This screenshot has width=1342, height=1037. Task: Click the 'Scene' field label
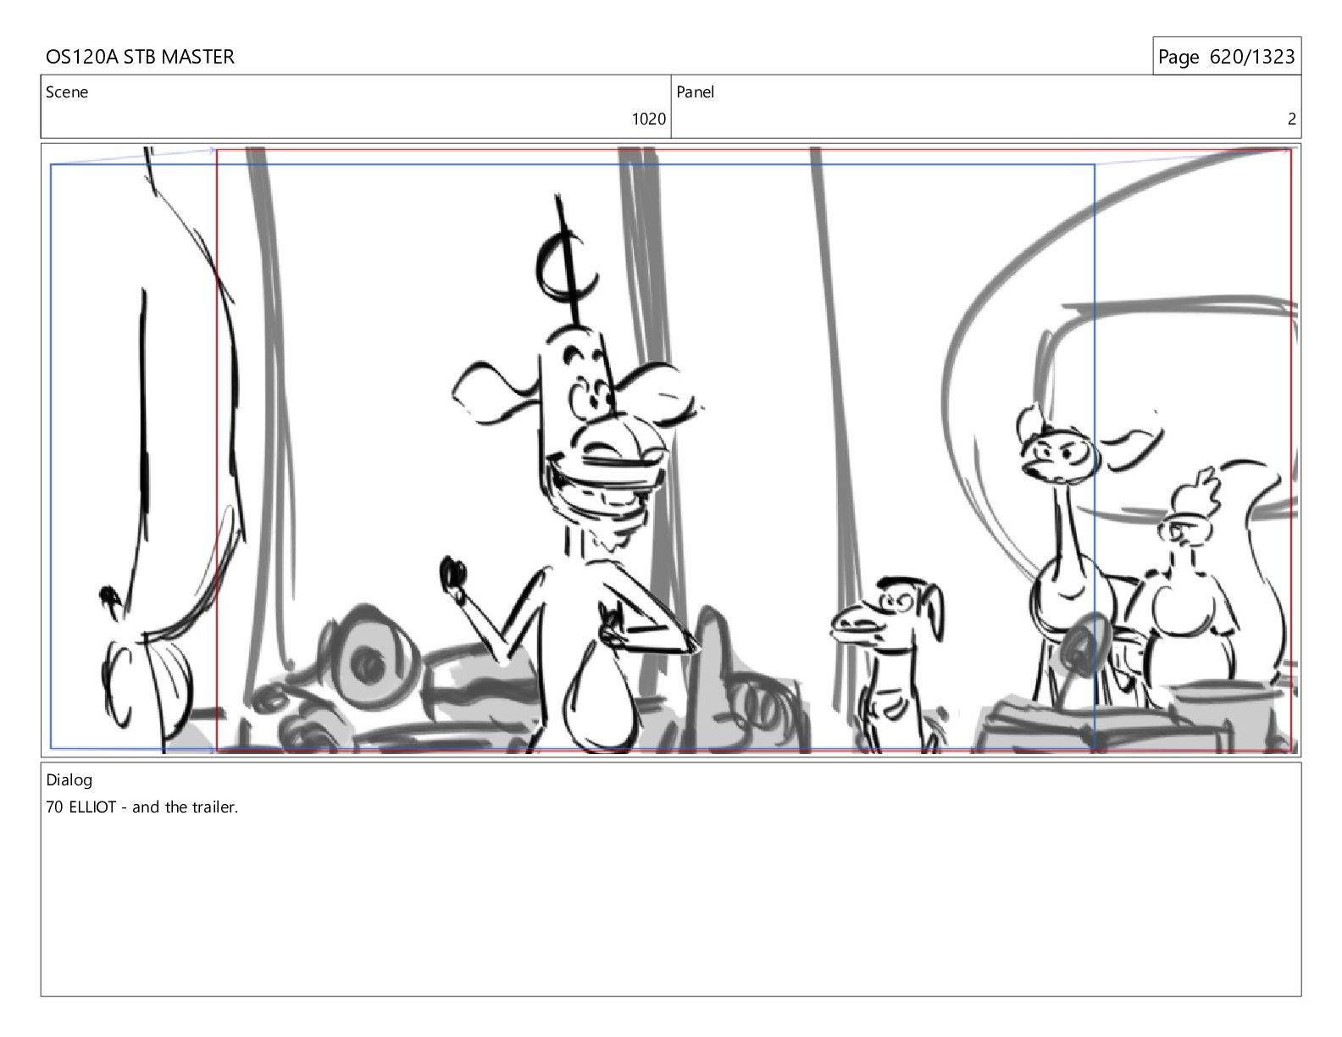click(67, 92)
